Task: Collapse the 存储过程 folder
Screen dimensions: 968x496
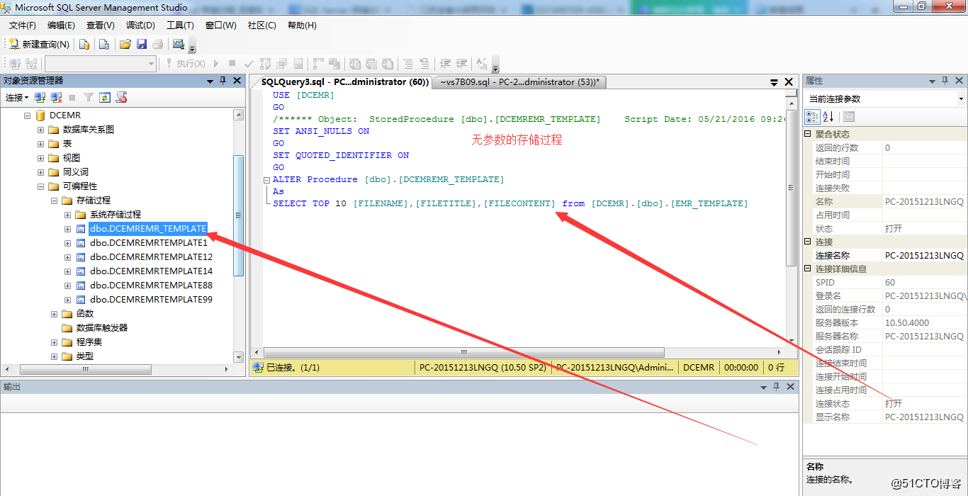Action: pos(55,201)
